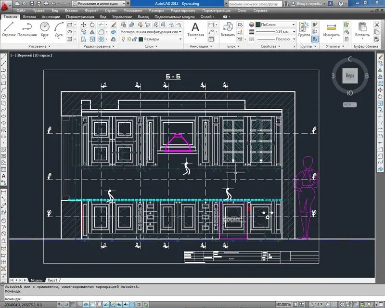Expand the Редактирование panel
Viewport: 385px width, 308px height.
(99, 46)
